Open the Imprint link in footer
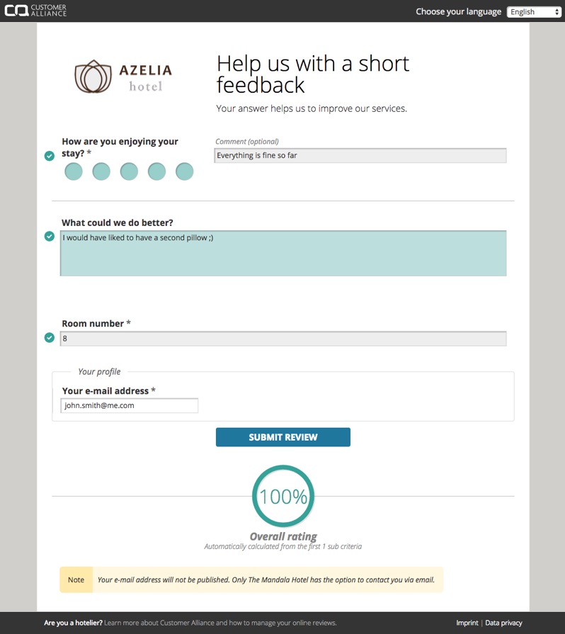The height and width of the screenshot is (634, 565). click(x=467, y=623)
